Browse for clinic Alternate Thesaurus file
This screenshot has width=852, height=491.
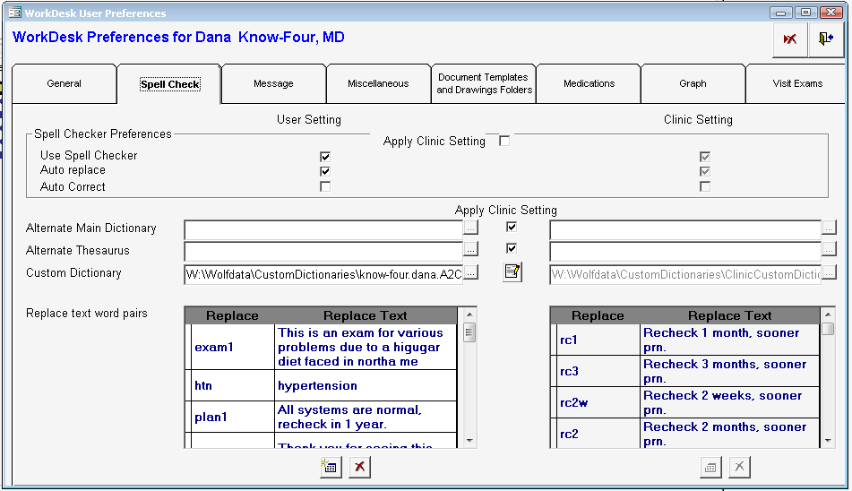829,249
